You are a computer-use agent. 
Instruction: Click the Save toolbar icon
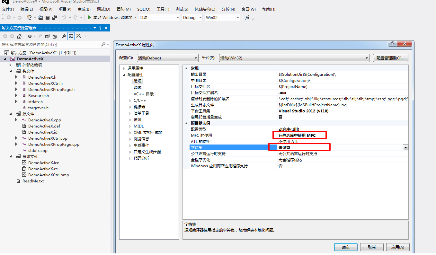[x=48, y=18]
